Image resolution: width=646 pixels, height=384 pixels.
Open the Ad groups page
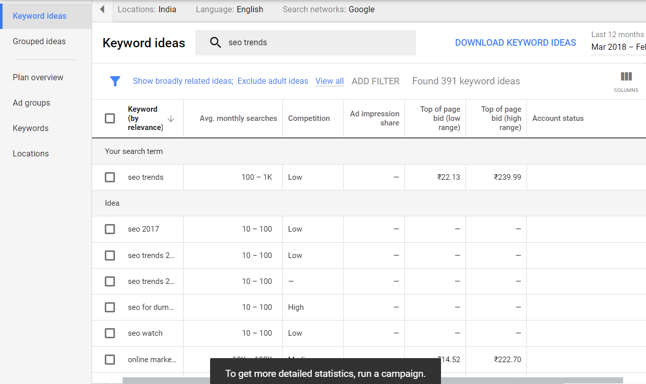[32, 103]
